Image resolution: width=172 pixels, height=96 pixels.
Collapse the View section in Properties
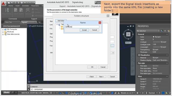tap(167, 77)
